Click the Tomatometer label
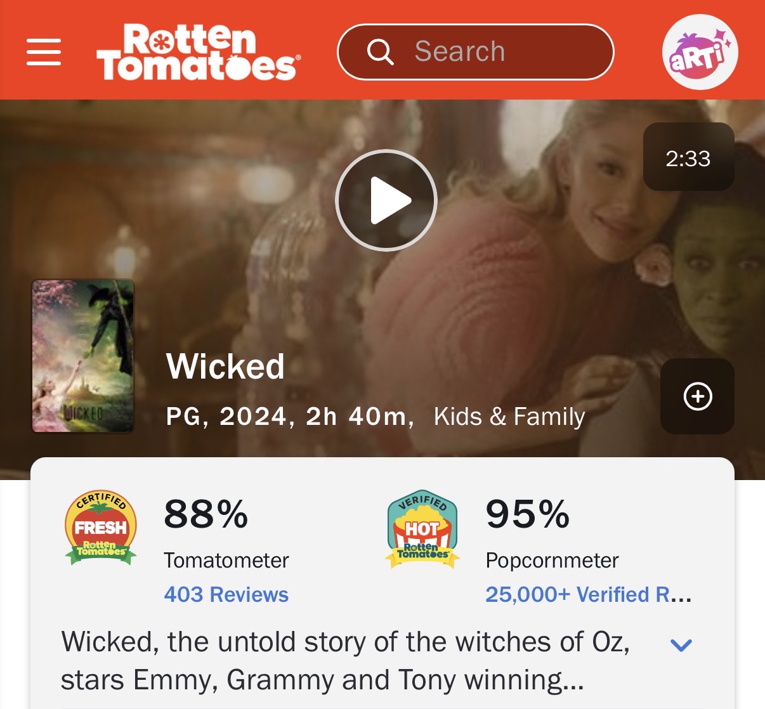The image size is (765, 709). 226,561
